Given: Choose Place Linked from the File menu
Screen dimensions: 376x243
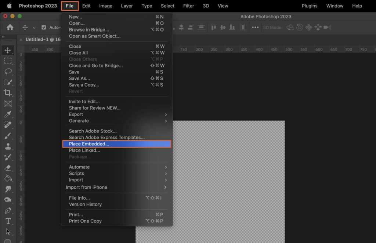Looking at the screenshot, I should click(84, 150).
